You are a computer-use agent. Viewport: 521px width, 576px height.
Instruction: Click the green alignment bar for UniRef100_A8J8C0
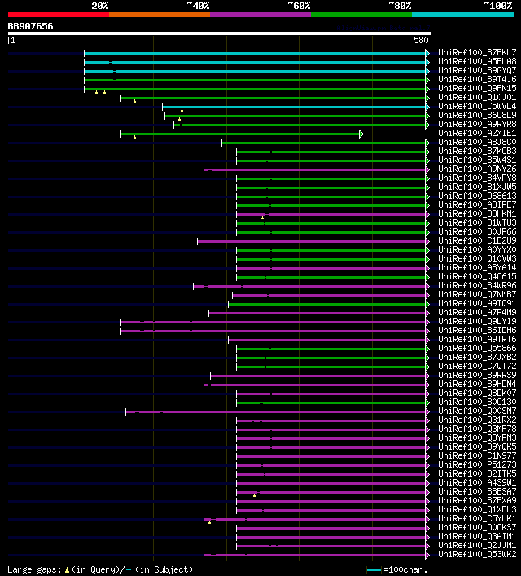point(323,143)
